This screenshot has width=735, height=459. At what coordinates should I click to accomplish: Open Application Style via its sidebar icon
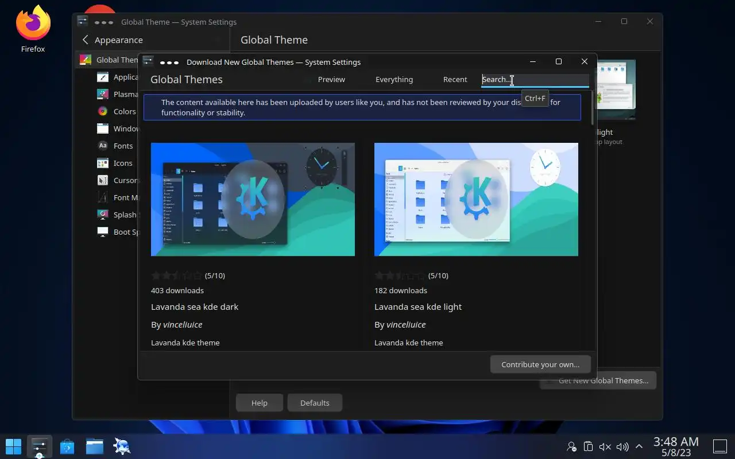pyautogui.click(x=103, y=77)
